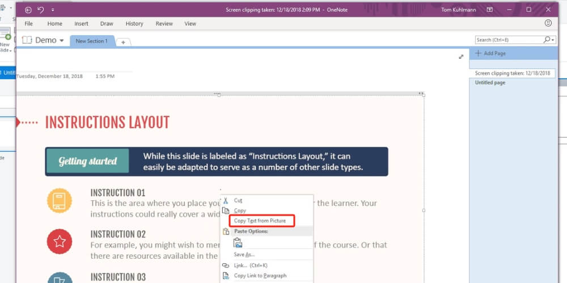
Task: Open the File menu
Action: [28, 23]
